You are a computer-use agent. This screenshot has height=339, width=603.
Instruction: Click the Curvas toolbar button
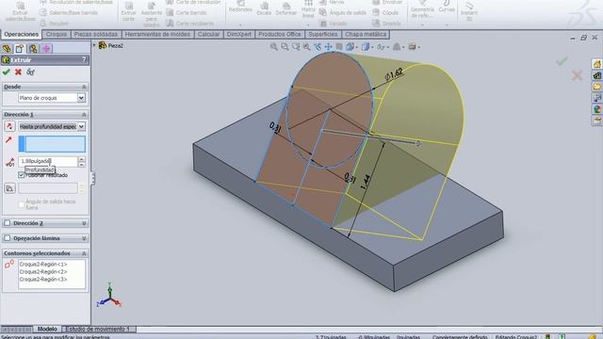447,7
